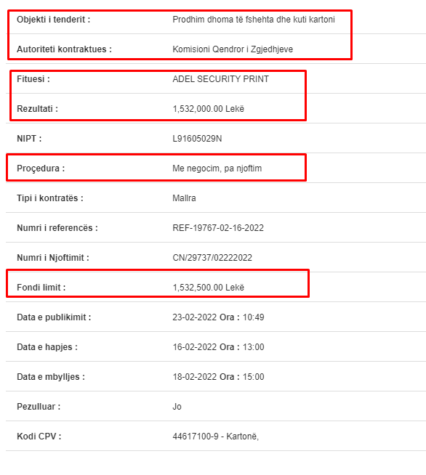Click the NIPT value L91605029N
The height and width of the screenshot is (475, 426).
(197, 139)
